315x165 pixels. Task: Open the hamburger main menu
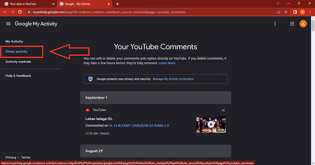point(8,24)
